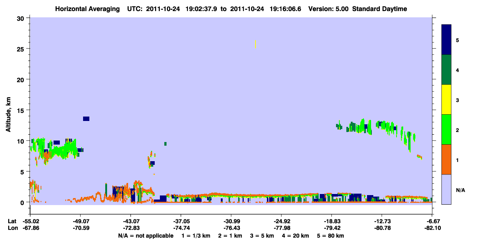Click the 'Horizontal Averaging' title text
Image resolution: width=480 pixels, height=246 pixels.
pos(88,9)
